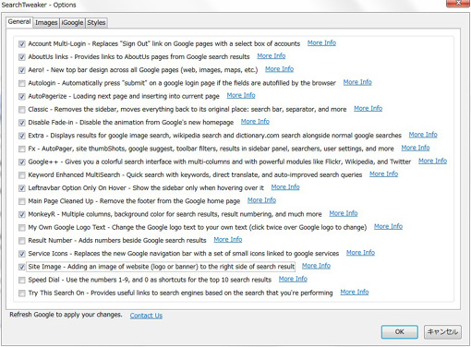
Task: Toggle the Google++ checkbox
Action: tap(21, 162)
